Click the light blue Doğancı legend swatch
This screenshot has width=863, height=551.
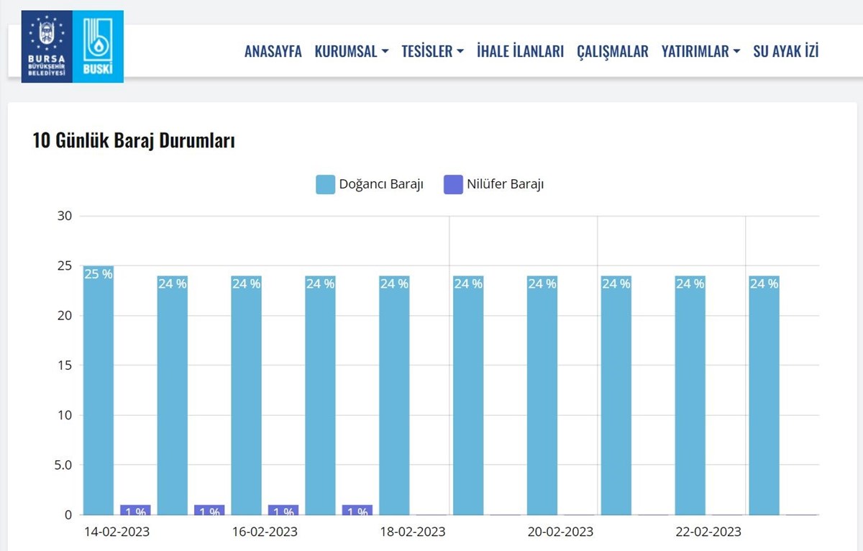tap(326, 184)
